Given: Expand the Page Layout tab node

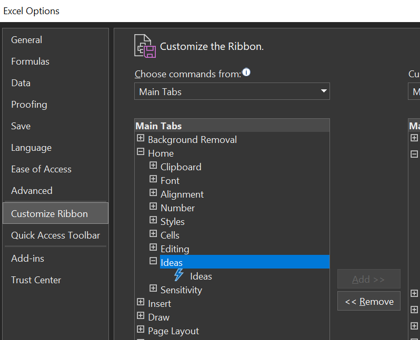Looking at the screenshot, I should 141,329.
